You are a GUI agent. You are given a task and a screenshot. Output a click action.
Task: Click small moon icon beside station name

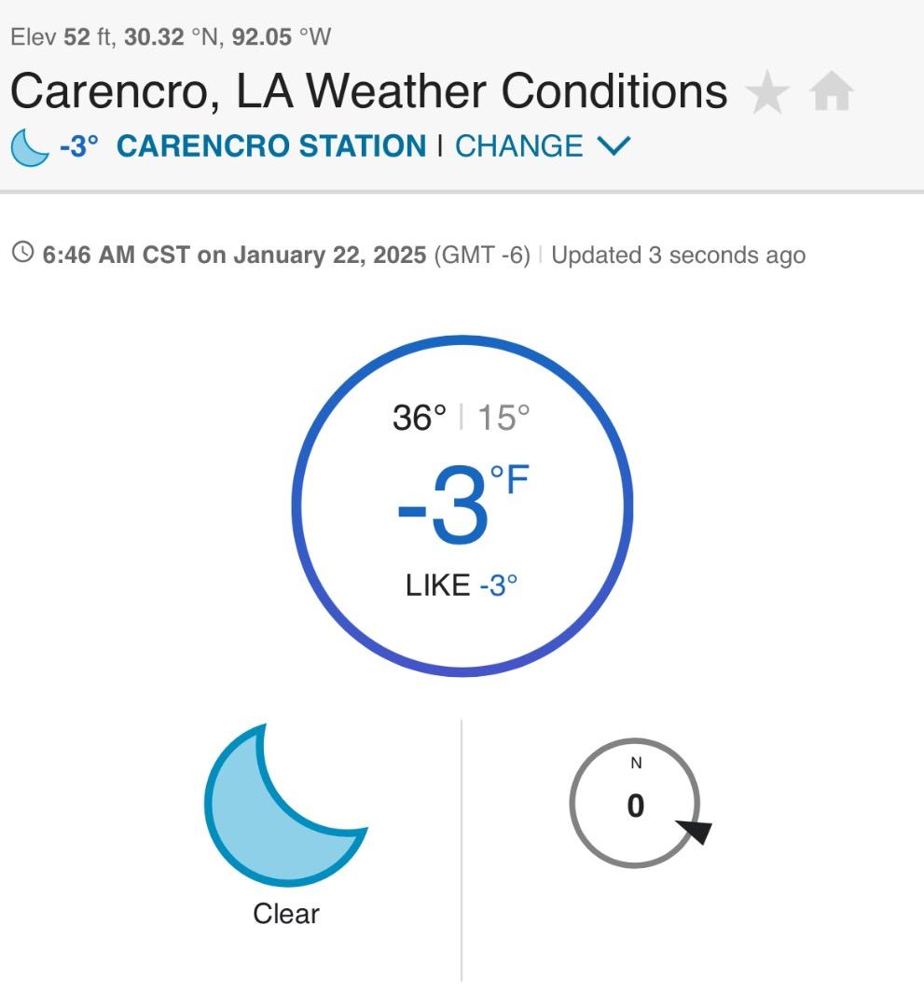coord(29,147)
